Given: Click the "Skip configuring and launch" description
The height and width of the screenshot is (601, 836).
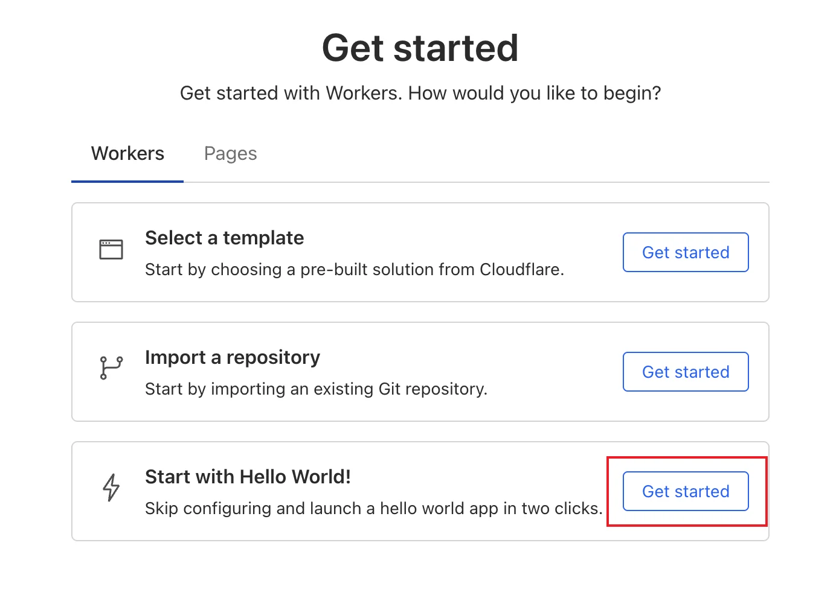Looking at the screenshot, I should tap(373, 508).
